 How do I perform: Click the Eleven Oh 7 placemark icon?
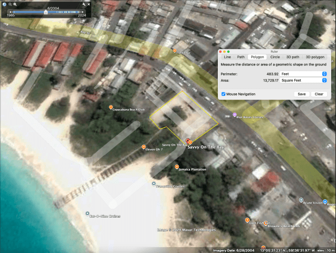coord(143,147)
